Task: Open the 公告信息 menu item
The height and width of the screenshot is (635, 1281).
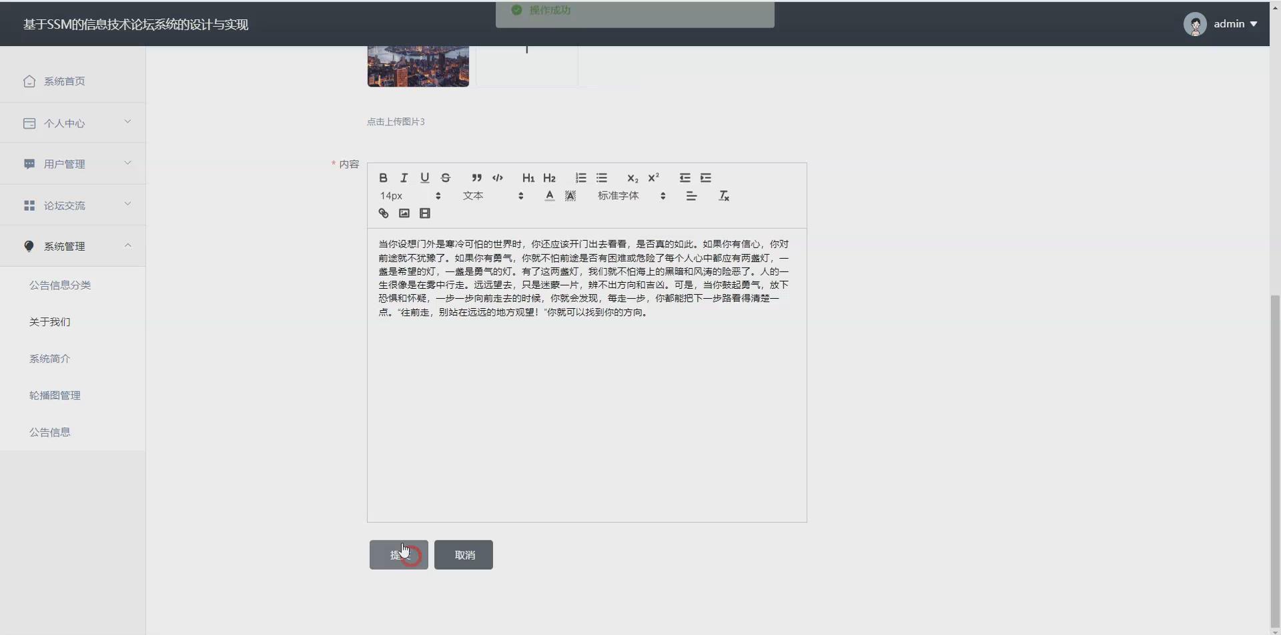Action: [50, 432]
